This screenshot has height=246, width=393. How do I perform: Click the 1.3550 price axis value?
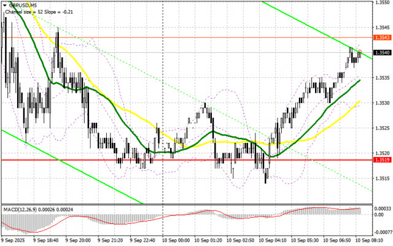[382, 2]
